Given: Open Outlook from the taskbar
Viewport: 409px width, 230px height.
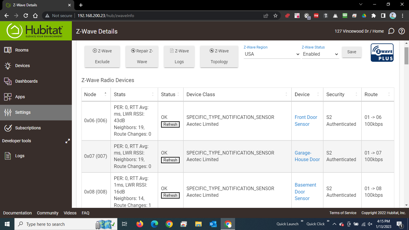Looking at the screenshot, I should (213, 224).
